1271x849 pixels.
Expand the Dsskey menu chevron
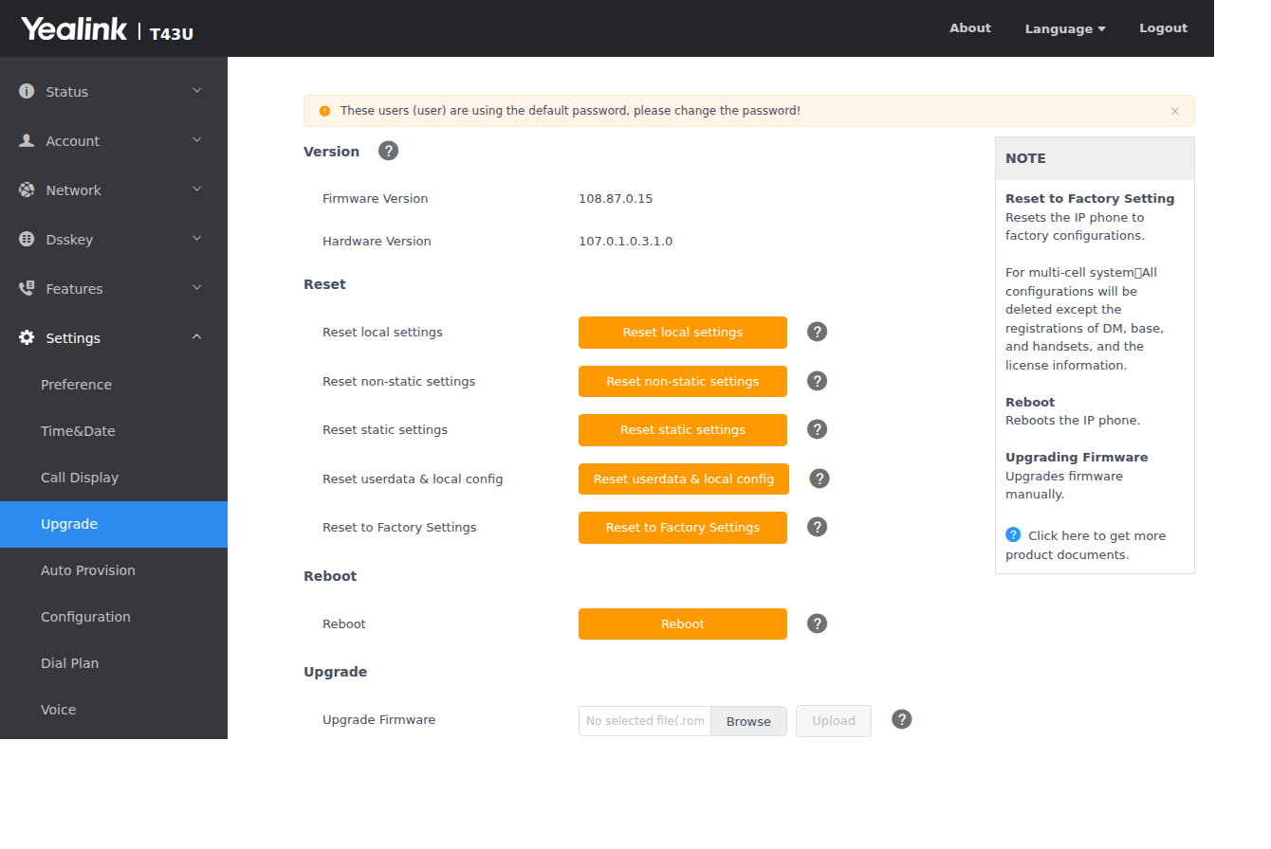click(197, 238)
